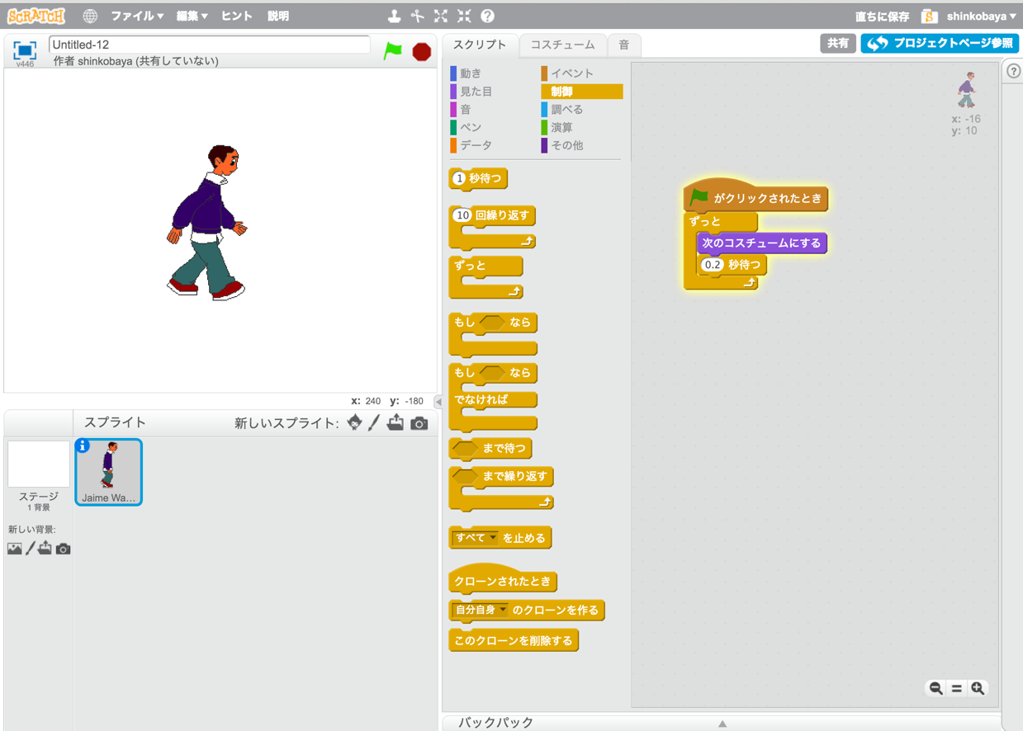Open the shinkobaya account dropdown

(981, 17)
